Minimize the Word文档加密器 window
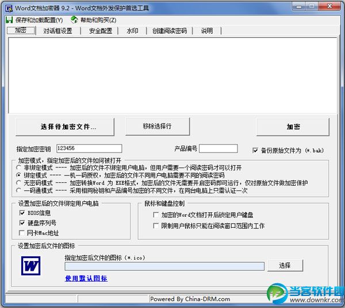 [299, 7]
